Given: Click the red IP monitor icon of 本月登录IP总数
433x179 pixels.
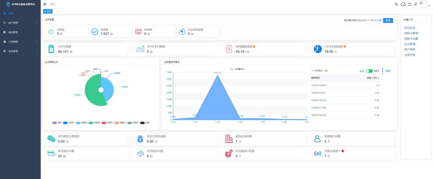Looking at the screenshot, I should 229,153.
